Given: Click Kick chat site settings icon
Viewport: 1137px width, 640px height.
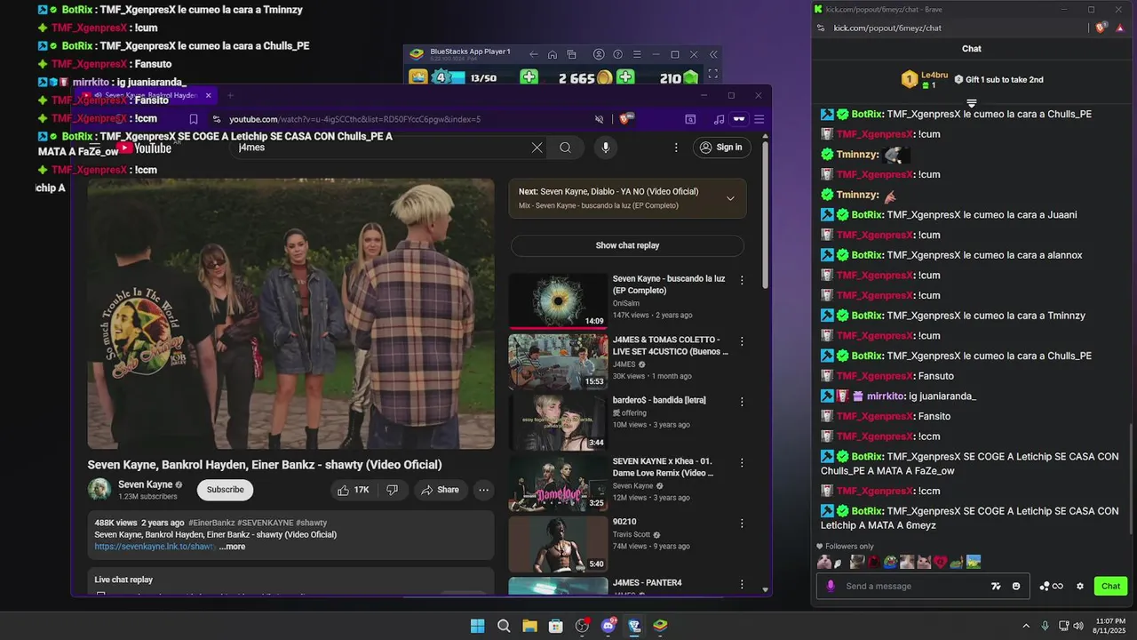Looking at the screenshot, I should pos(820,28).
